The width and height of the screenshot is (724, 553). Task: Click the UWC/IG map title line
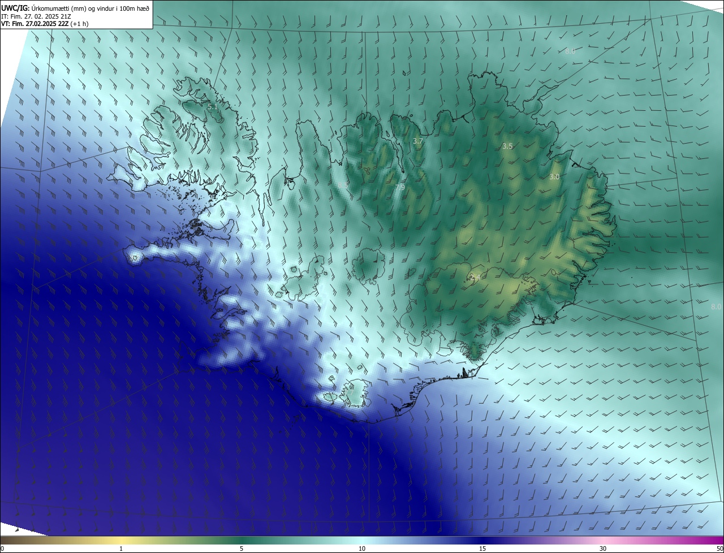pos(75,8)
